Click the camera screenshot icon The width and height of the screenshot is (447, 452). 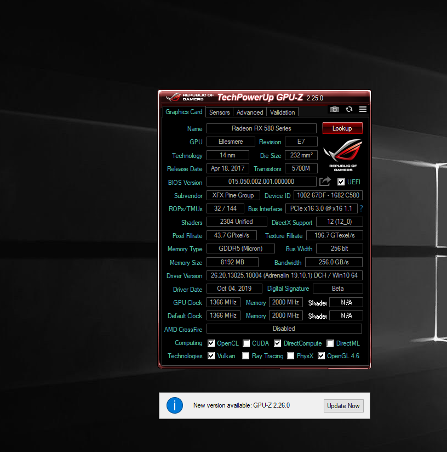click(334, 110)
